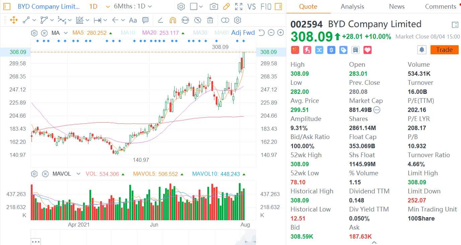Switch to the Analysis tab
Image resolution: width=461 pixels, height=245 pixels.
click(x=352, y=6)
